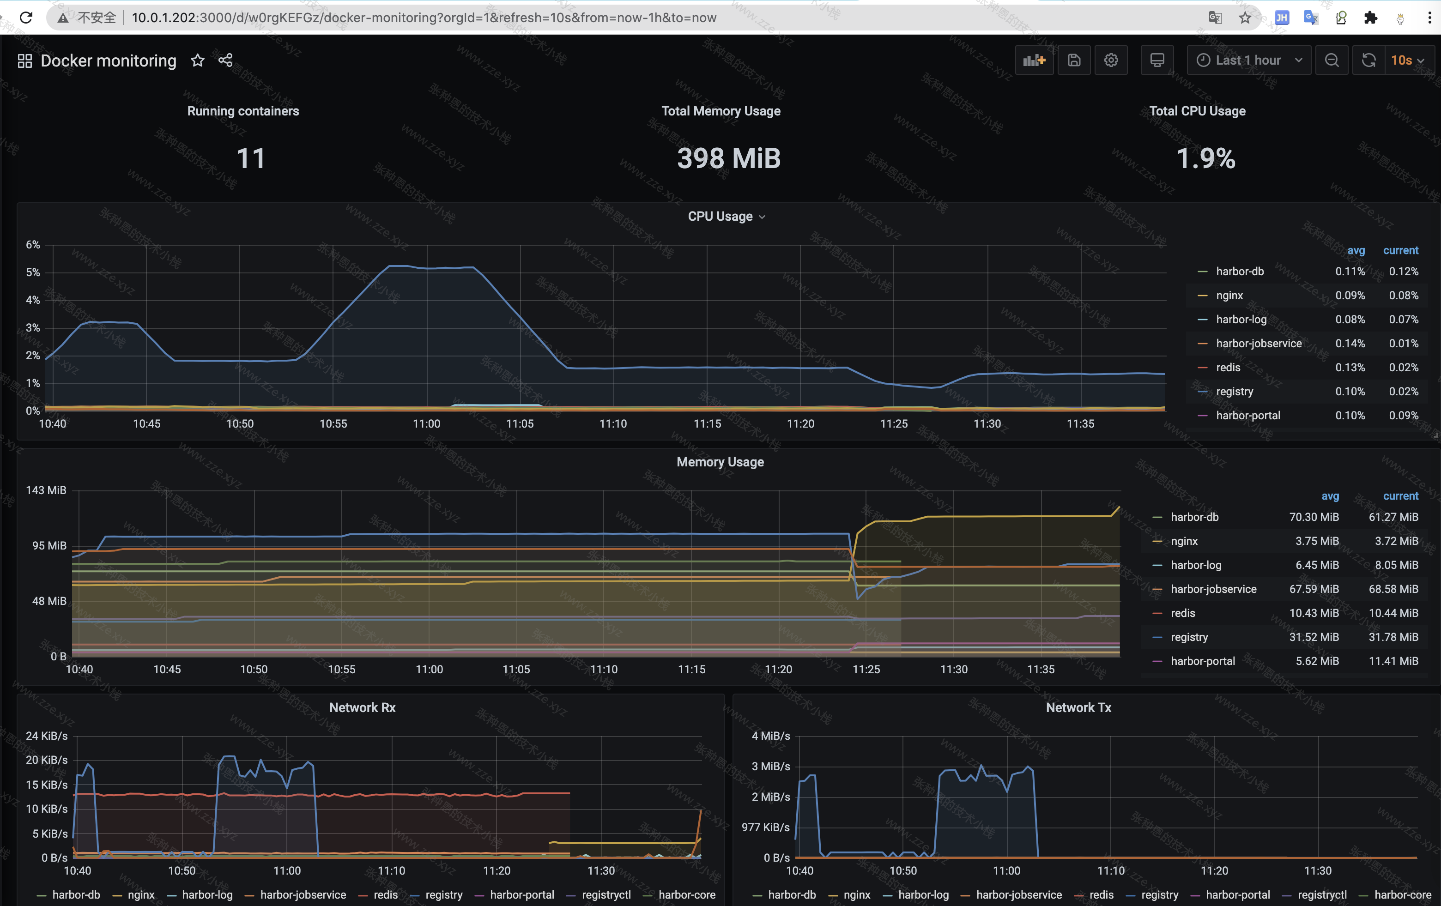Click the browser reload icon

(26, 18)
